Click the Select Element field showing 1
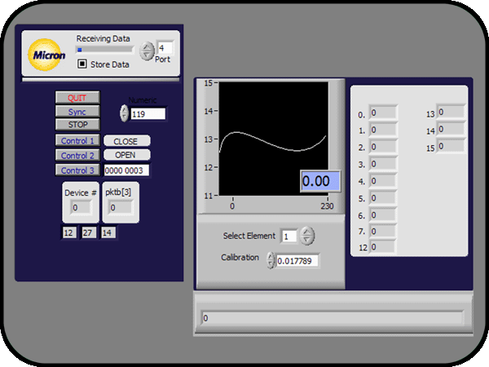This screenshot has height=367, width=489. [x=289, y=236]
